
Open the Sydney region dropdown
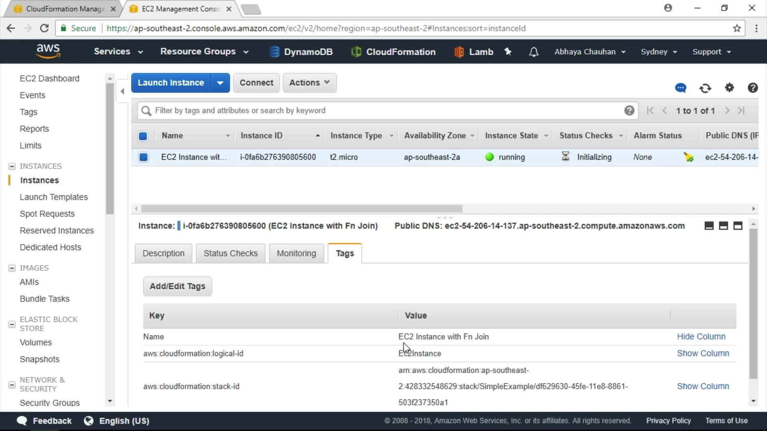pos(658,52)
